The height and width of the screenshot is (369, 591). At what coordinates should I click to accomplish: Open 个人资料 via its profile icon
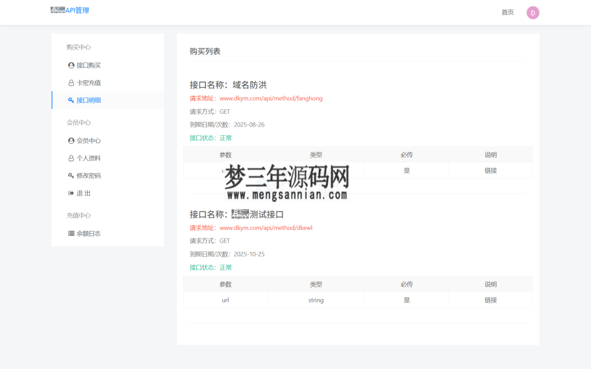(x=70, y=158)
